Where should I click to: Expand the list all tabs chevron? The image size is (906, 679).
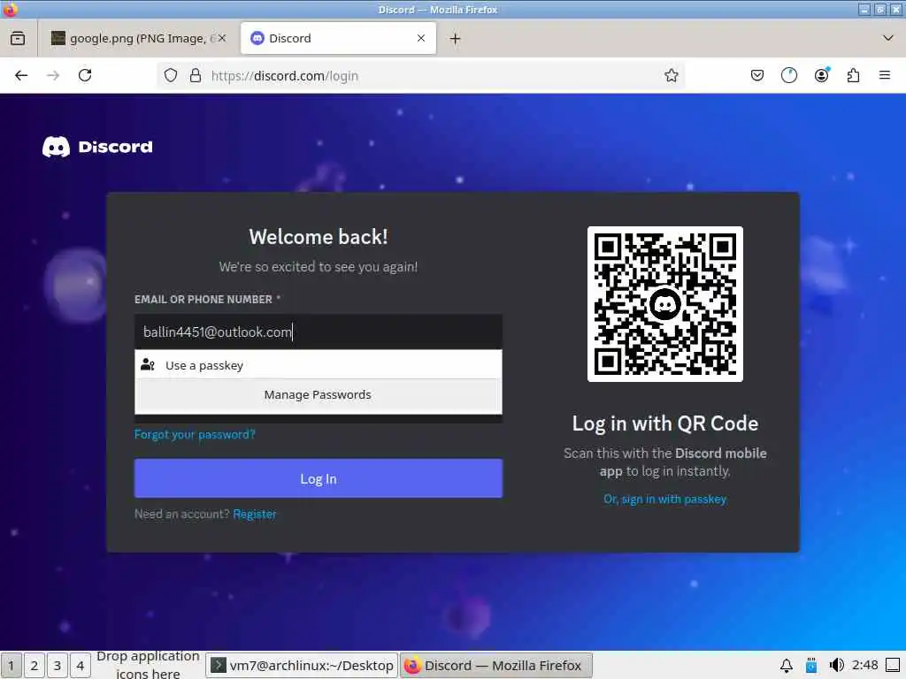pos(888,38)
